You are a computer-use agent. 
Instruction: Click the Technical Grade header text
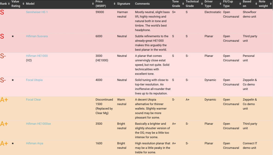pos(192,4)
